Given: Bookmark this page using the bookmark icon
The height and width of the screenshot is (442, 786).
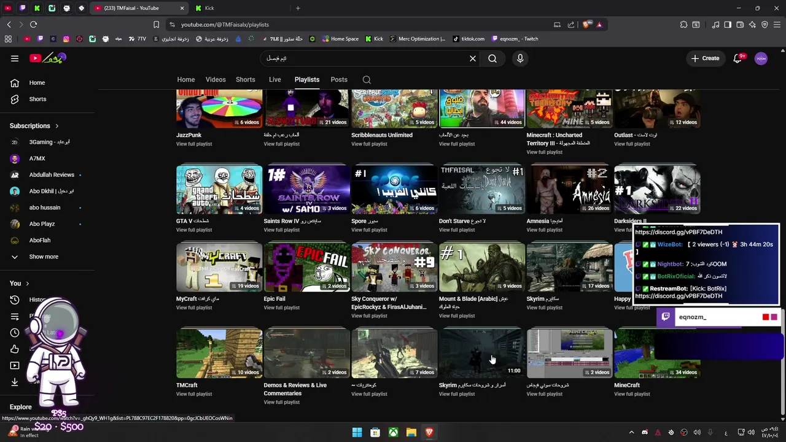Looking at the screenshot, I should 156,25.
